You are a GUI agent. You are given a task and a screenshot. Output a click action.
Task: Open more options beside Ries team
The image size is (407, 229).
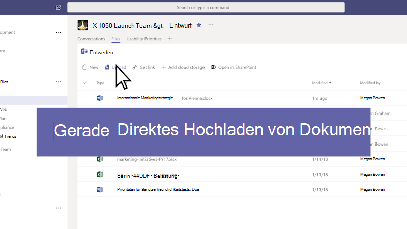pos(59,82)
